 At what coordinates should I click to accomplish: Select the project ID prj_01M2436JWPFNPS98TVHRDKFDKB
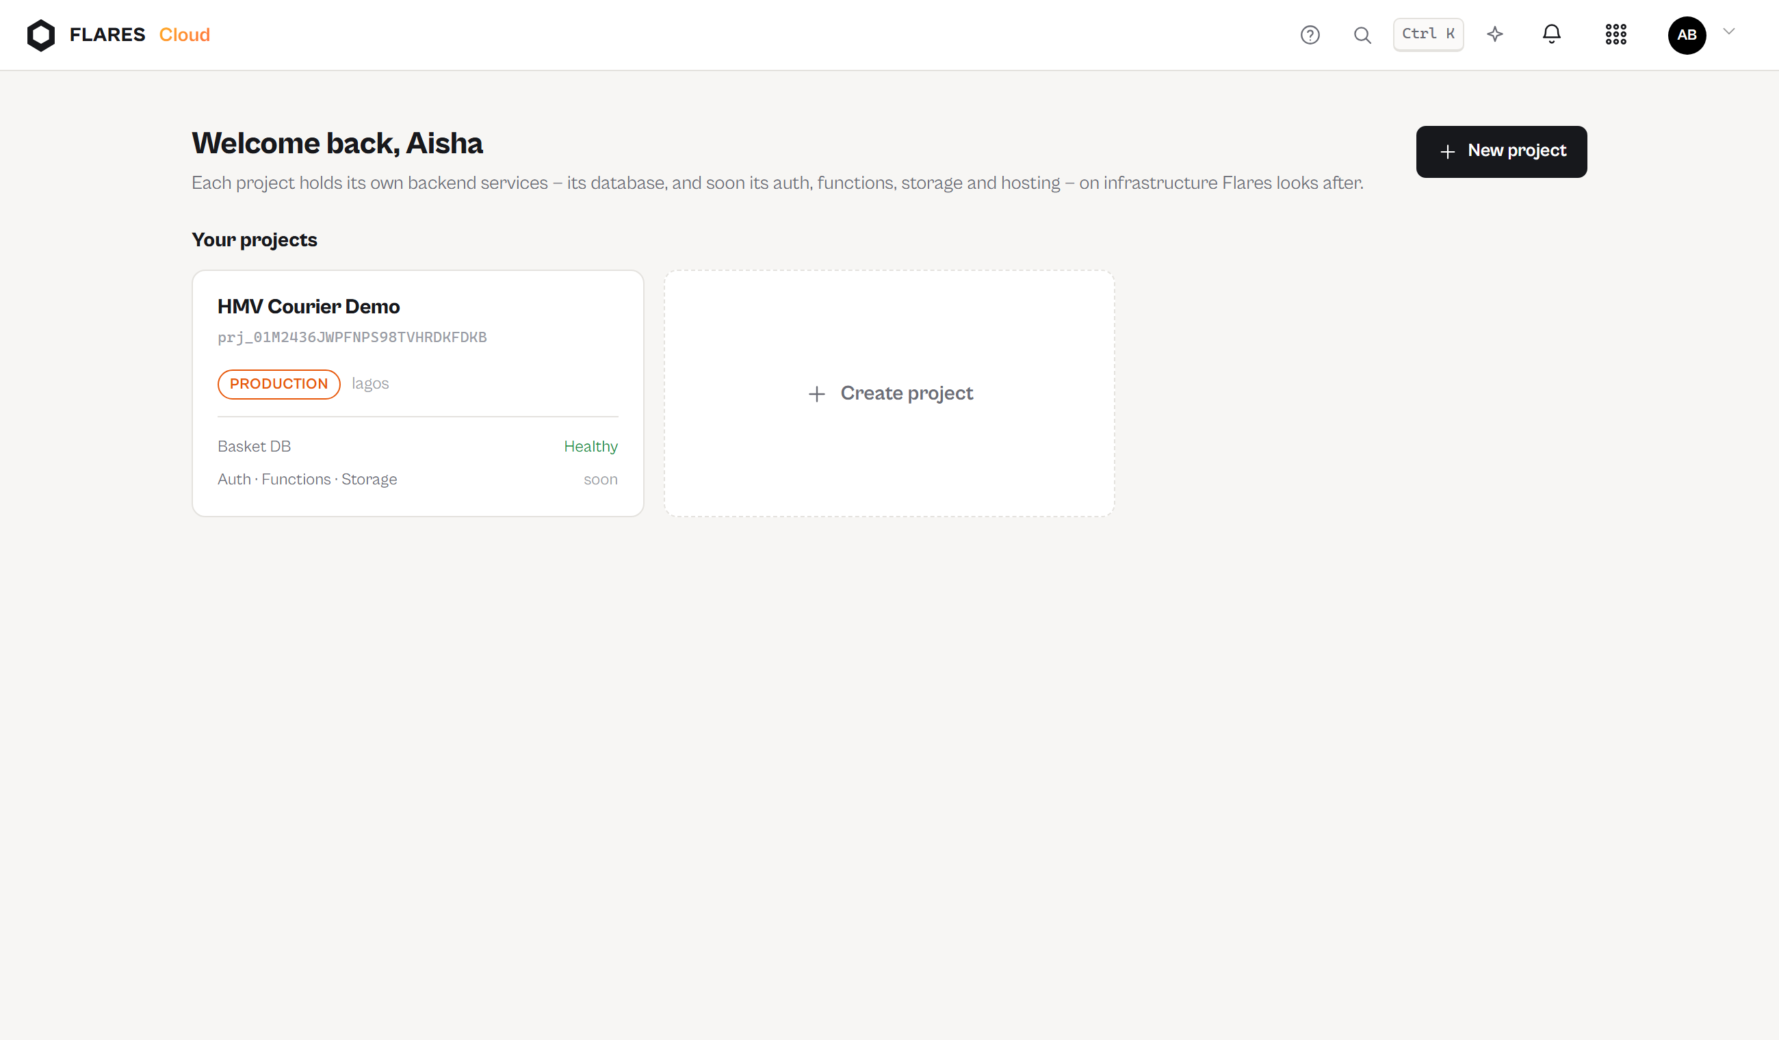point(352,337)
